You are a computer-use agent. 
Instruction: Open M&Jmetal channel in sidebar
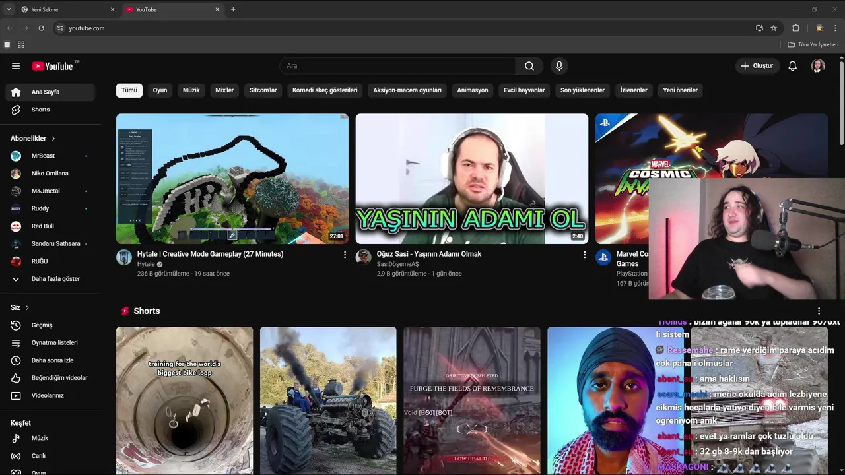(50, 191)
